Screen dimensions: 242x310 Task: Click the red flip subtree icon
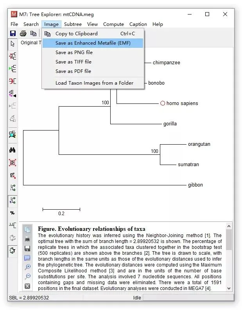coord(13,81)
